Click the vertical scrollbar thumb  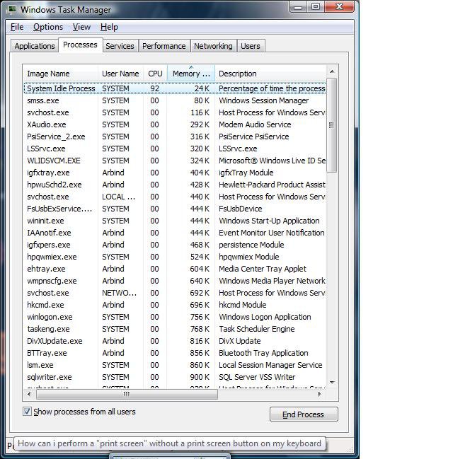tap(332, 125)
